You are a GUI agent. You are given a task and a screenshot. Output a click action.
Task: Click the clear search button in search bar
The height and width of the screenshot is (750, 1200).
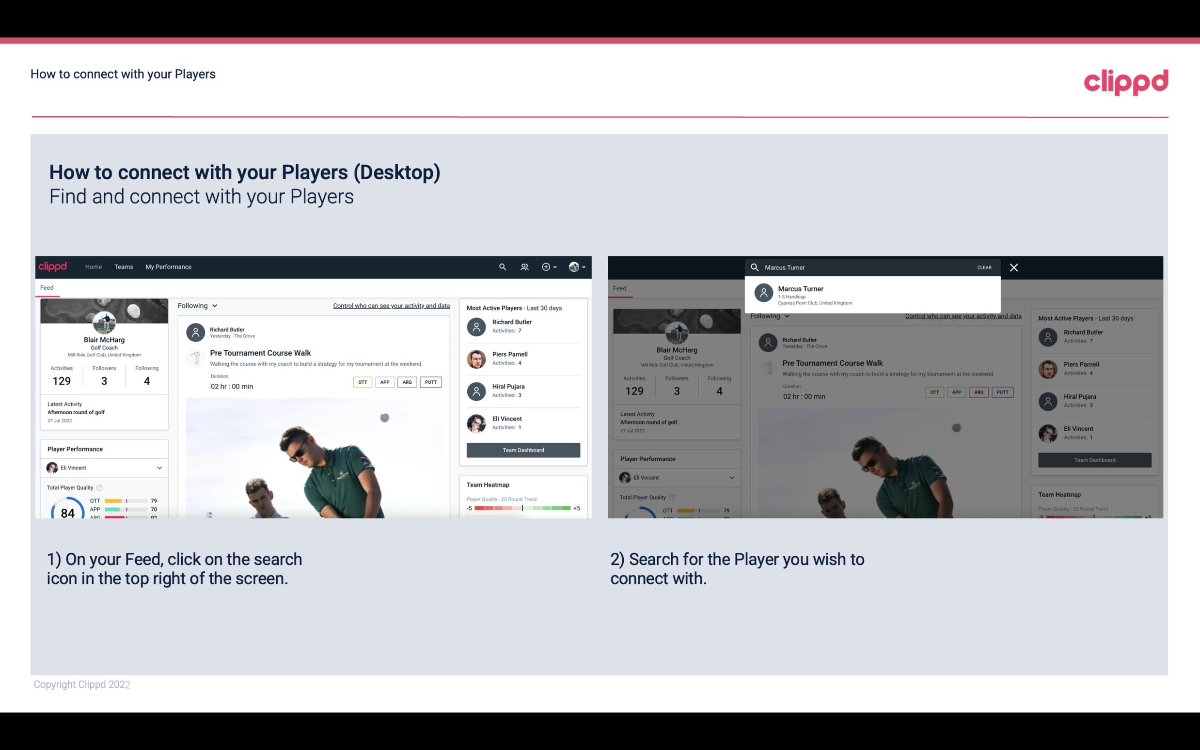(x=985, y=267)
